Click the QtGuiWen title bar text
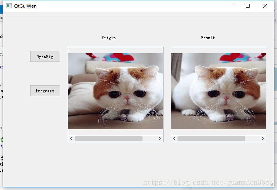277x190 pixels. [25, 6]
